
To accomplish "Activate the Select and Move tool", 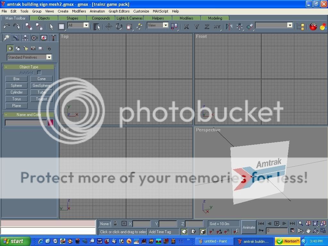I will (x=109, y=27).
